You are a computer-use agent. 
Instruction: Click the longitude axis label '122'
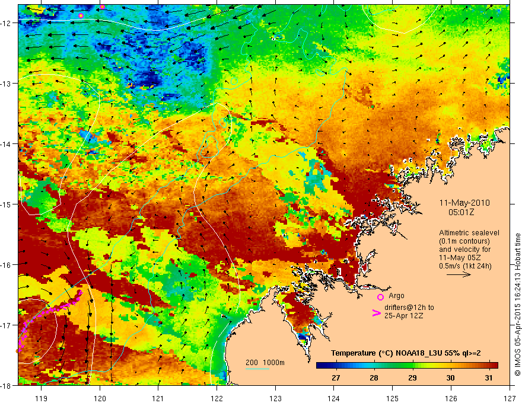click(217, 398)
